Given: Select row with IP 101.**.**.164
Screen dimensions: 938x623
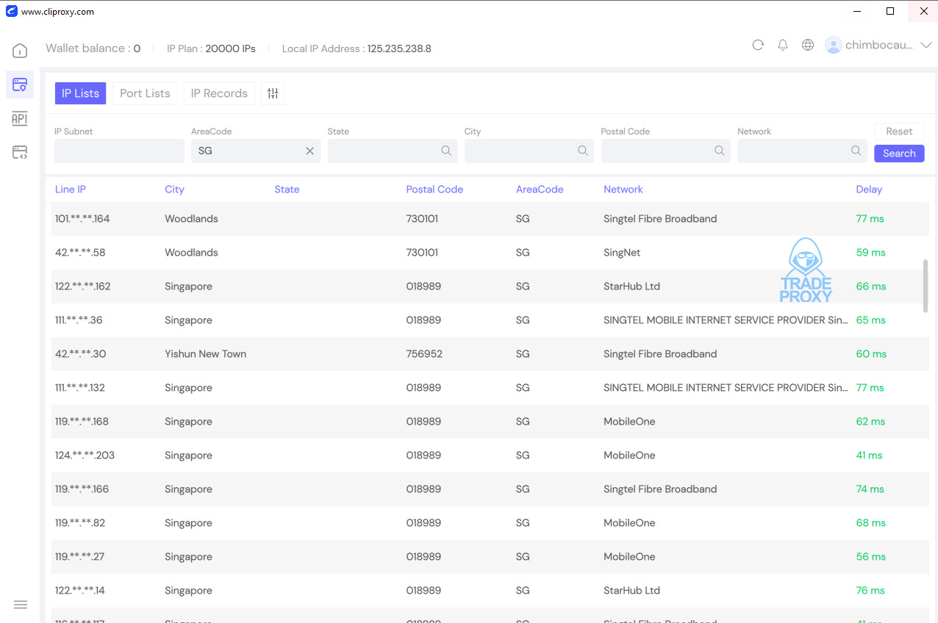Looking at the screenshot, I should pyautogui.click(x=490, y=219).
